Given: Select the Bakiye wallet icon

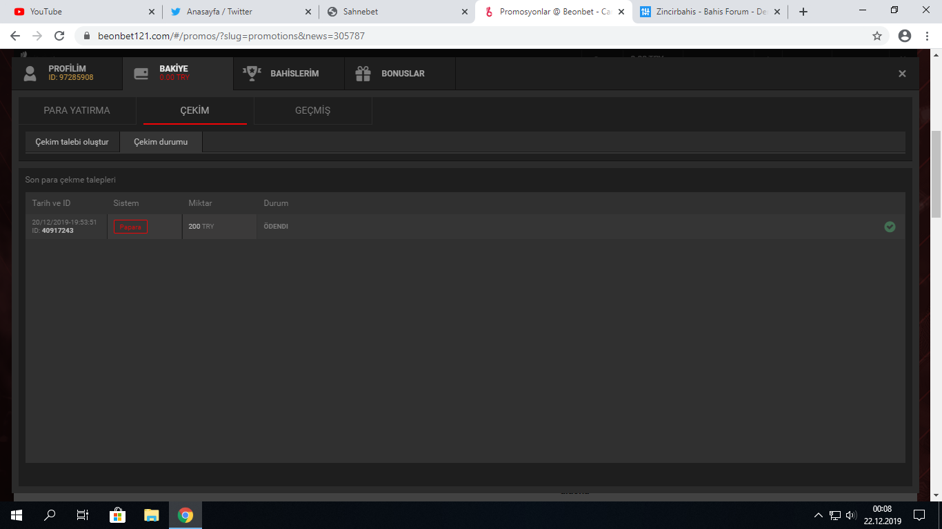Looking at the screenshot, I should pyautogui.click(x=141, y=74).
